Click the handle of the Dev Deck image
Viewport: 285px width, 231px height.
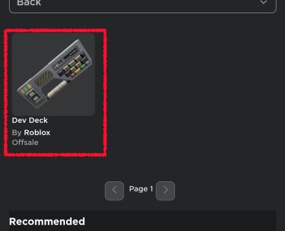pos(57,89)
